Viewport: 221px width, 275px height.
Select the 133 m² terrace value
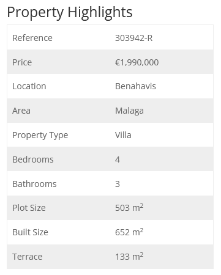click(x=129, y=257)
